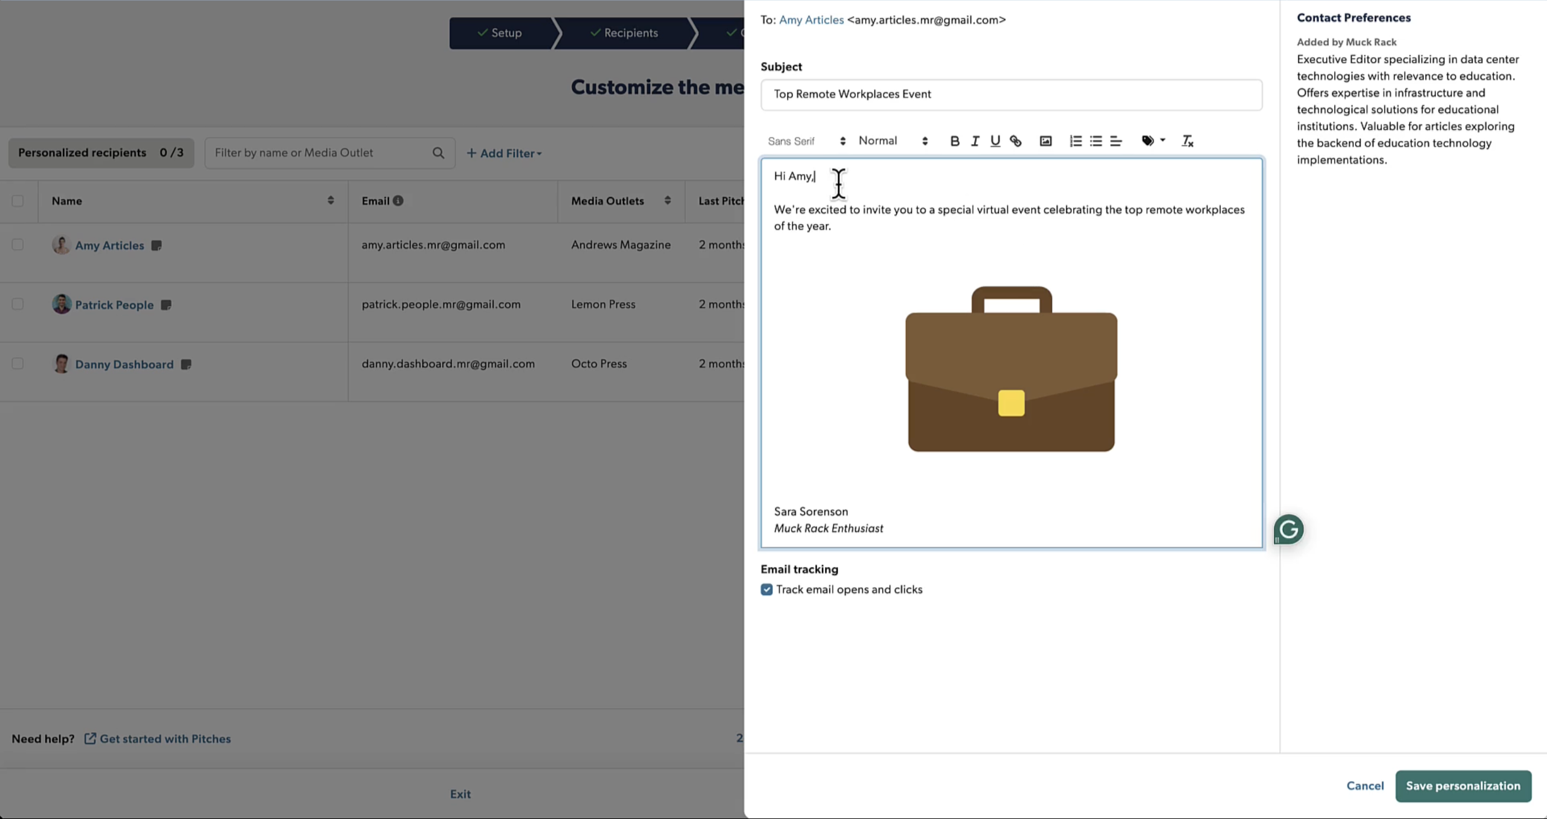Open the Grammarly widget

click(x=1288, y=530)
